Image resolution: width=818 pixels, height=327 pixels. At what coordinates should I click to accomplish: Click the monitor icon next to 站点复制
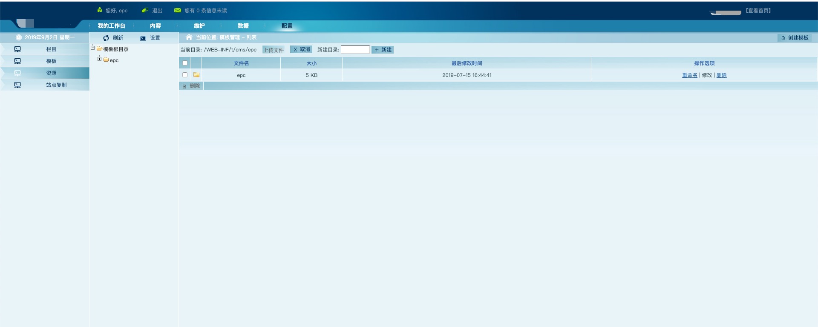click(x=17, y=85)
